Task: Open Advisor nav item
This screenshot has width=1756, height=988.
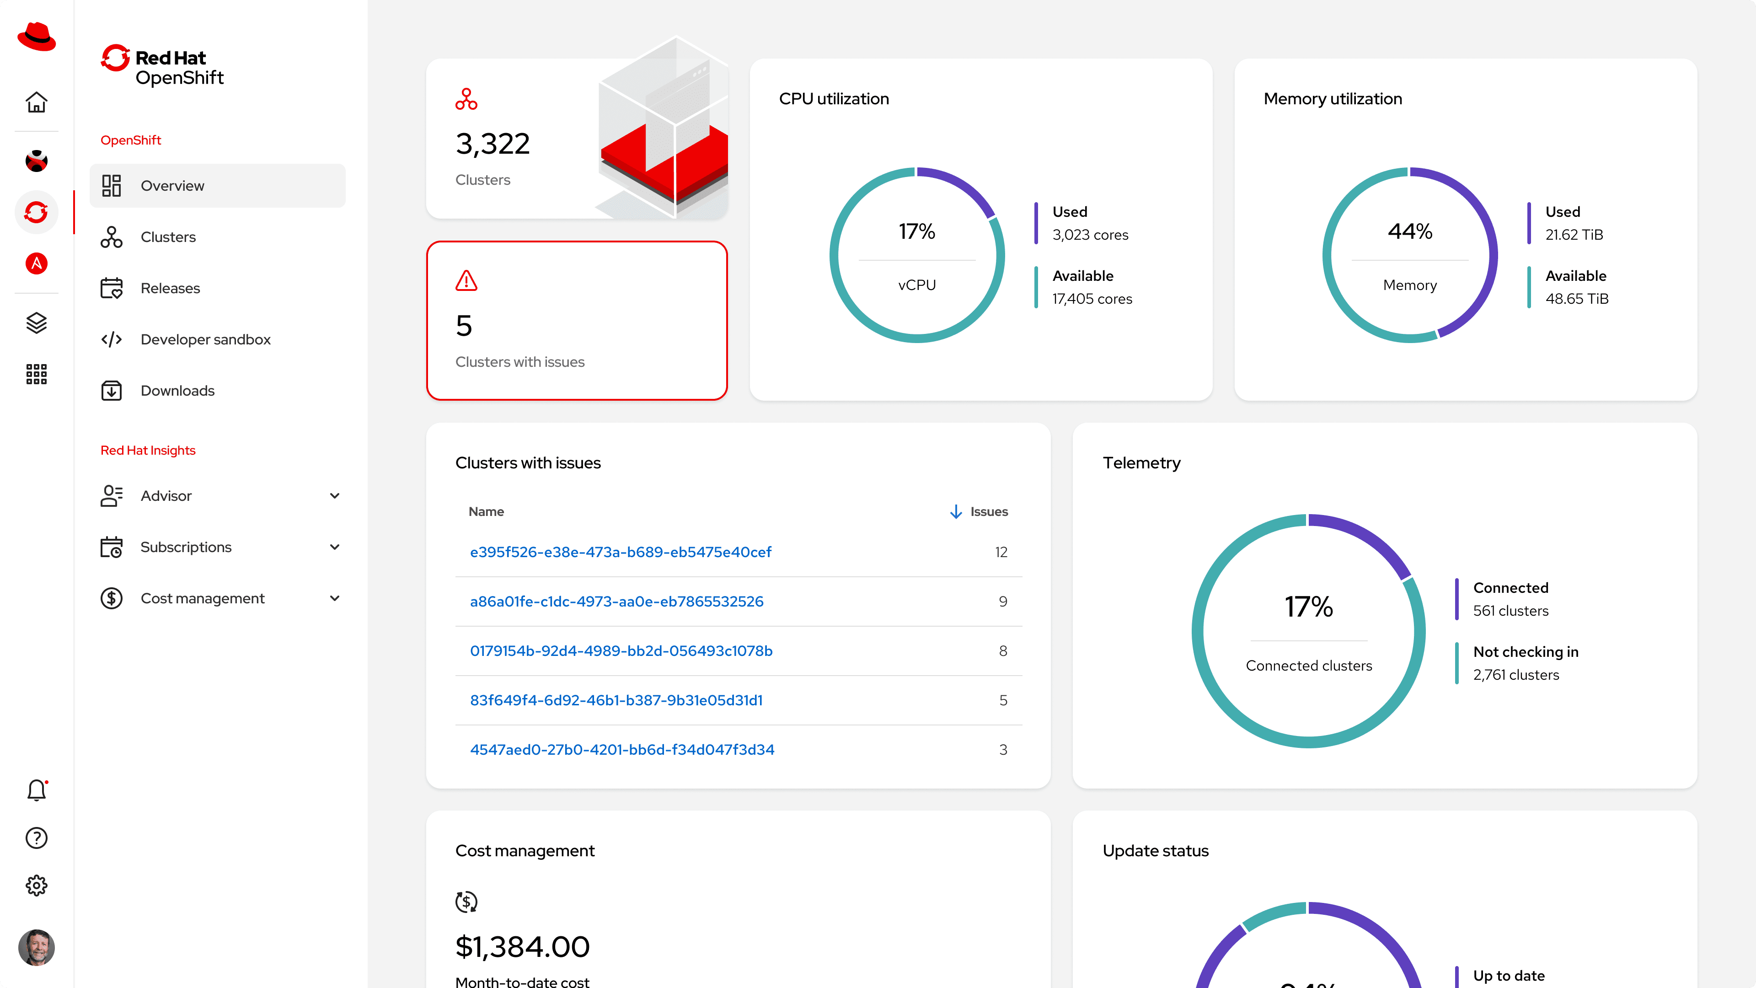Action: click(218, 496)
